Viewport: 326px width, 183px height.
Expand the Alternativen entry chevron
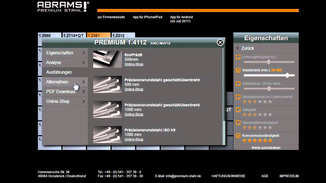coord(84,82)
